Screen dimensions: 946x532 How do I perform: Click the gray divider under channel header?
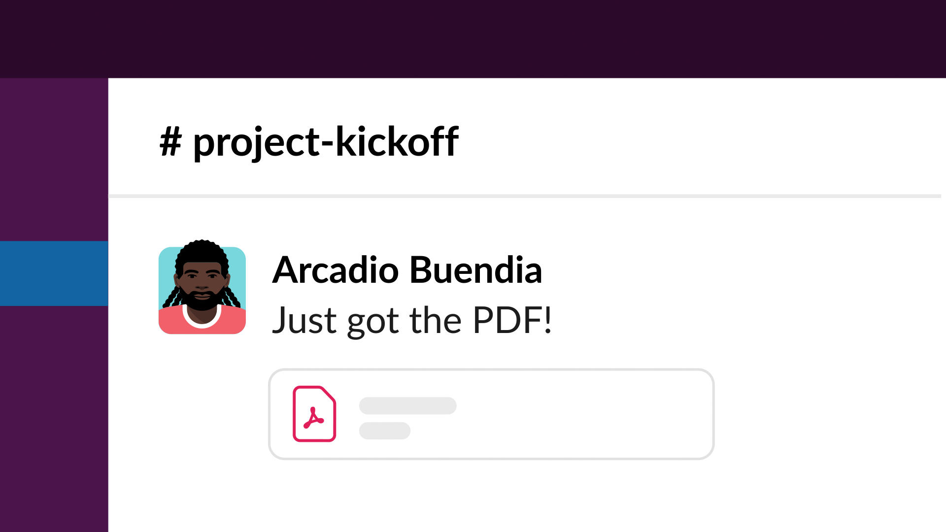[525, 196]
